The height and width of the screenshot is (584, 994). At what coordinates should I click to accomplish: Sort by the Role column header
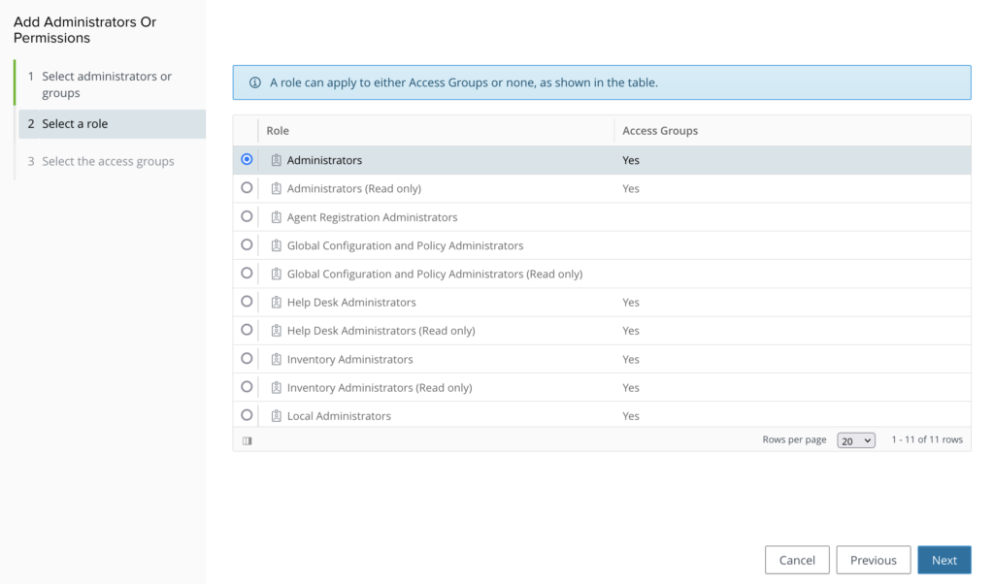click(x=278, y=131)
